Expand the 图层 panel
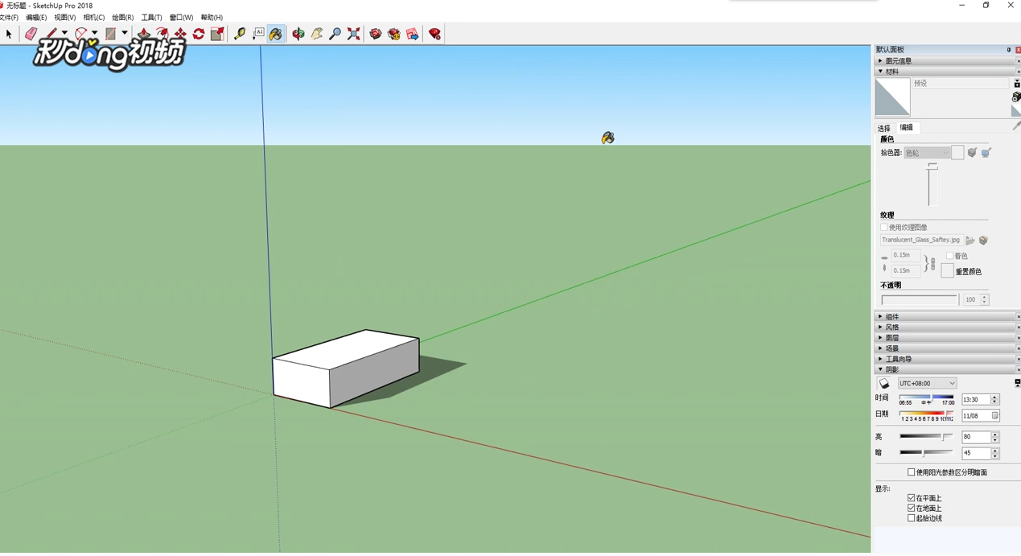Screen dimensions: 1021x556 pyautogui.click(x=946, y=338)
